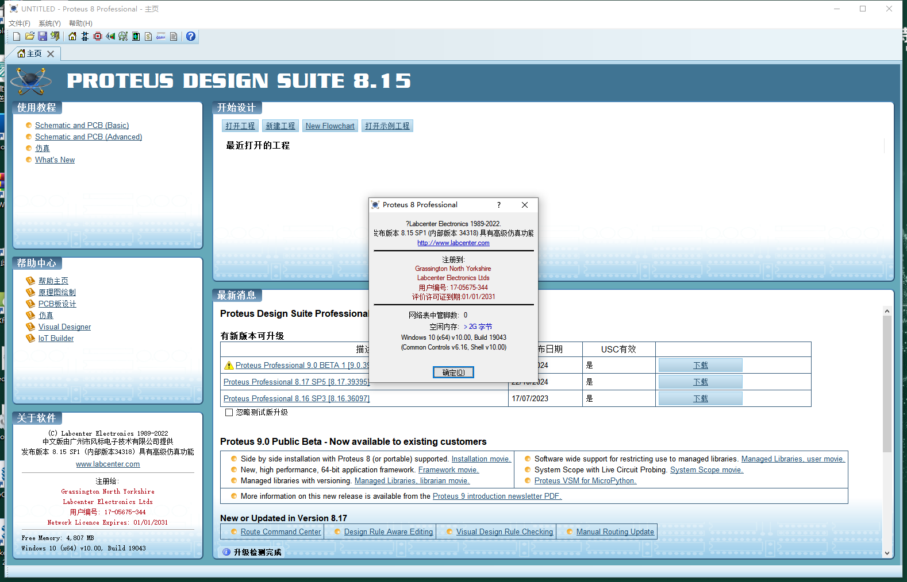
Task: Open the 仿真 tutorial link under 使用教程
Action: pyautogui.click(x=43, y=148)
